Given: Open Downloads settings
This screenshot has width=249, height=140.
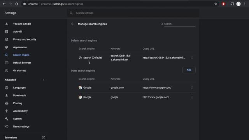Looking at the screenshot, I should [19, 95].
